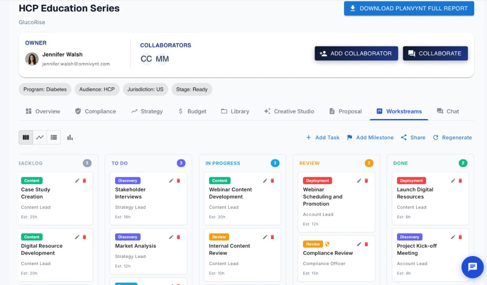Screen dimensions: 487x285
Task: Download Planvynt full report
Action: tap(409, 9)
